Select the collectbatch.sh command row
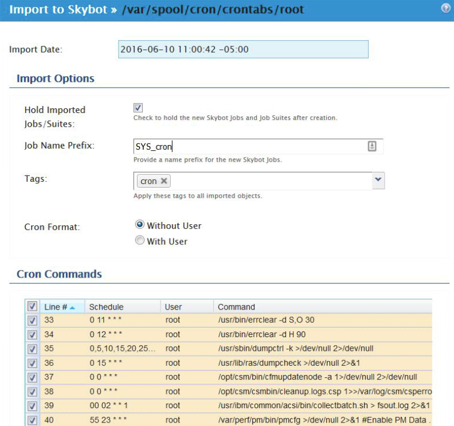The width and height of the screenshot is (454, 426). (x=229, y=406)
